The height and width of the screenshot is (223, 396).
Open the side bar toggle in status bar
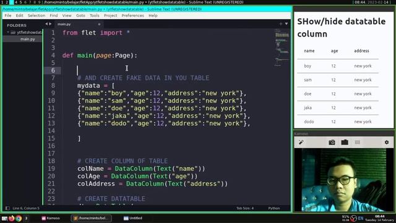7,208
